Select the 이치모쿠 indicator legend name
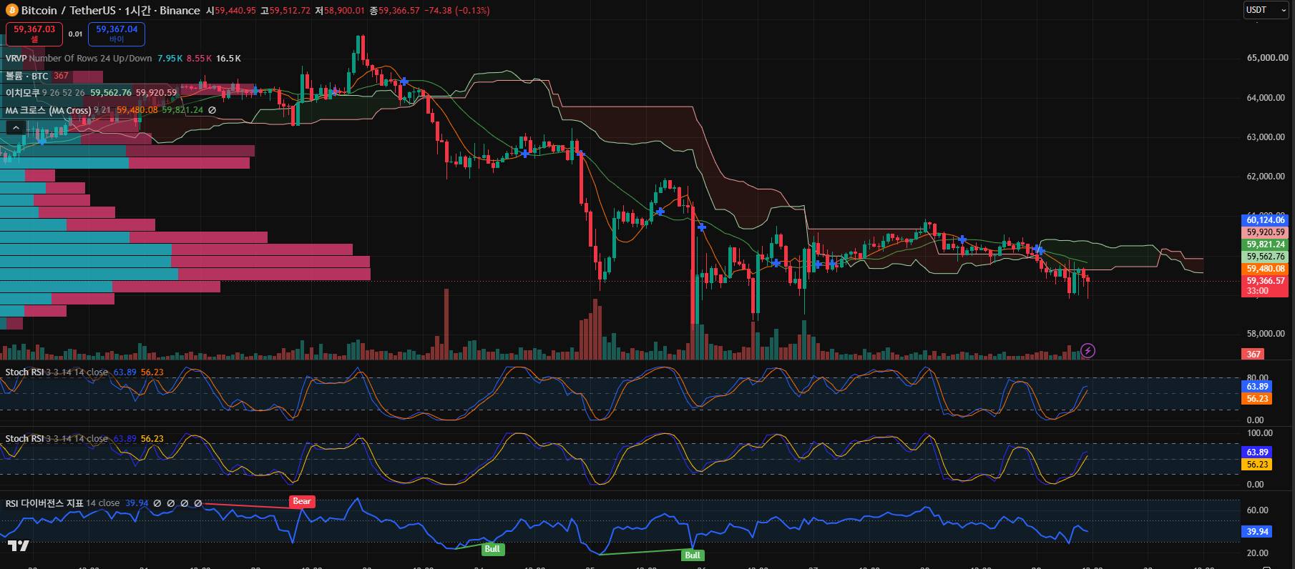 23,93
